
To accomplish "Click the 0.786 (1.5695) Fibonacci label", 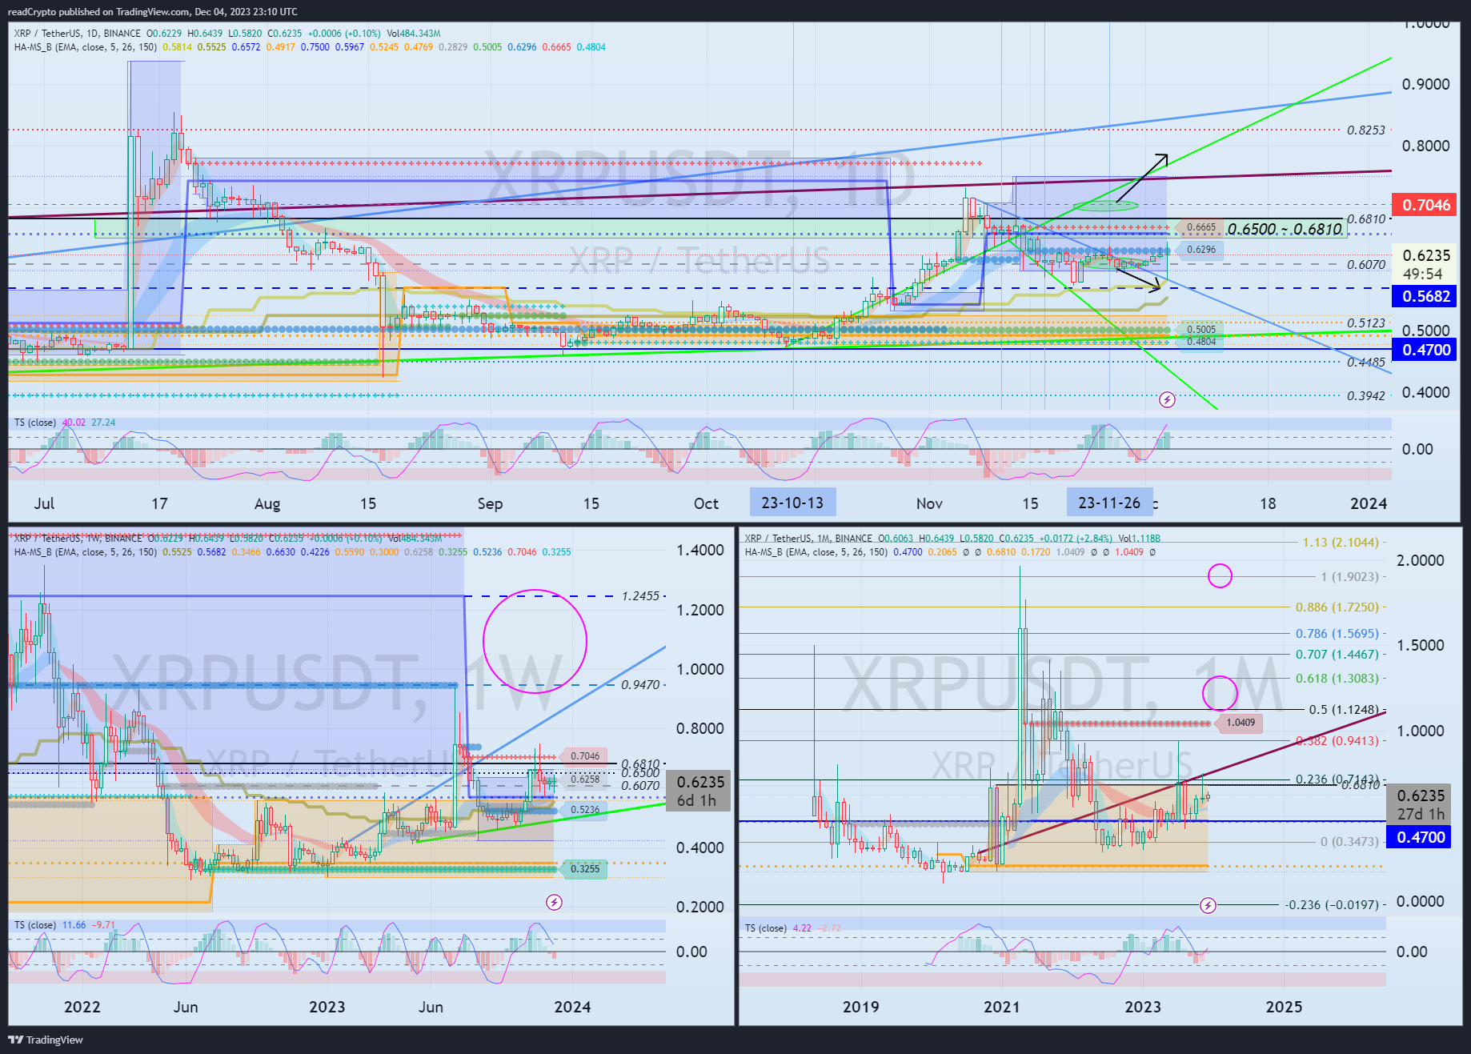I will 1337,634.
